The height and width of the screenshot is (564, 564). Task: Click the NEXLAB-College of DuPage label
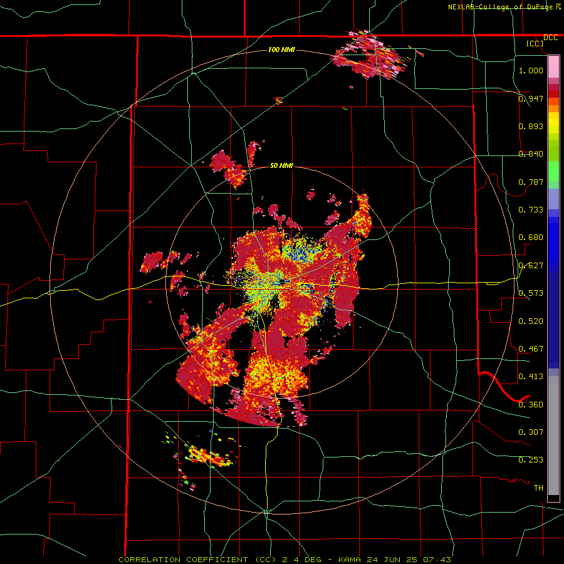coord(502,7)
